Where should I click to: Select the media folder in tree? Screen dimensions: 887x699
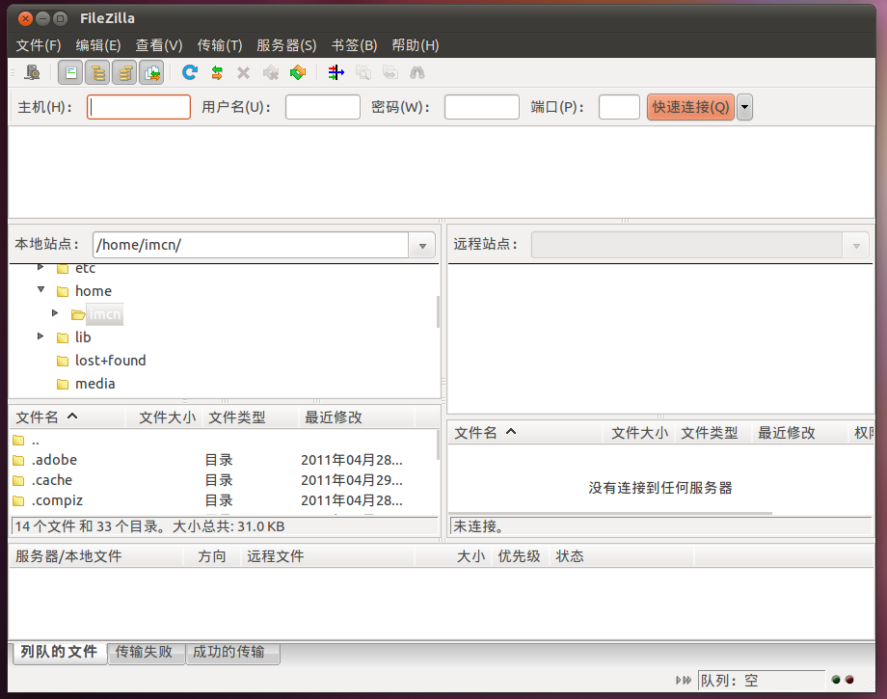(x=95, y=384)
